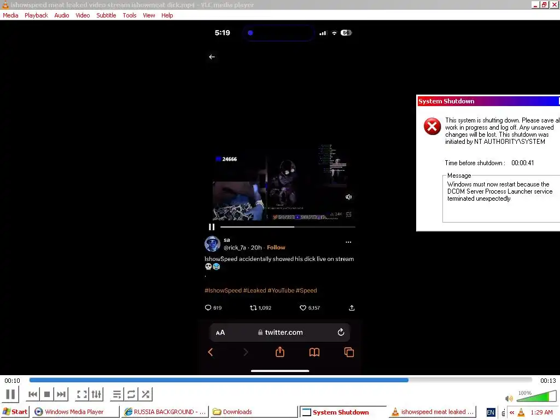
Task: Open the View menu
Action: pyautogui.click(x=149, y=15)
